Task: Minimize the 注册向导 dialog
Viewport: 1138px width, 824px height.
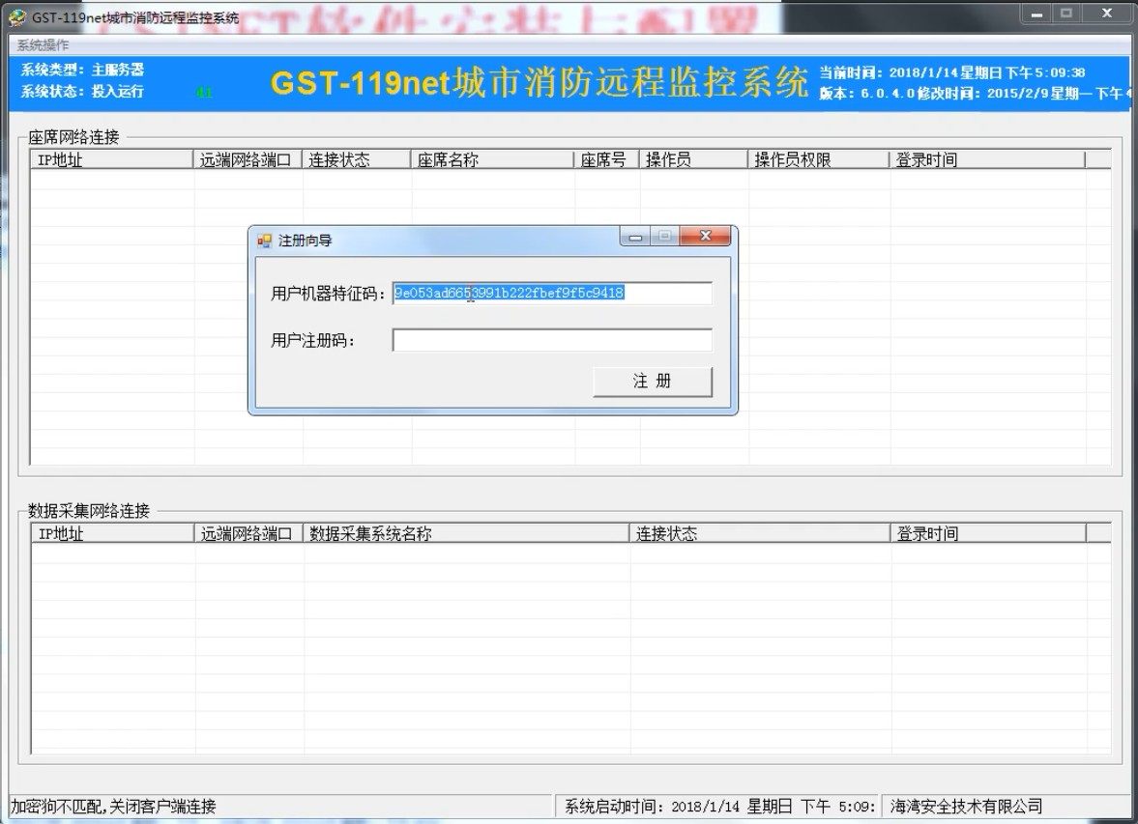Action: (x=636, y=237)
